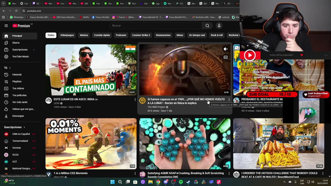331x186 pixels.
Task: Select the Videojuegos filter chip
Action: click(67, 35)
